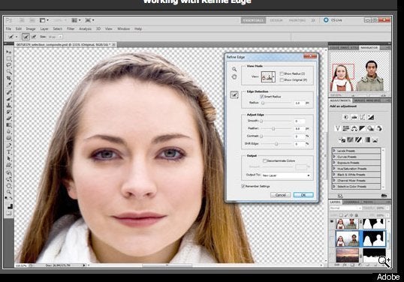Click the Zoom tool inside Refine Edge dialog
The height and width of the screenshot is (282, 404).
[x=234, y=69]
